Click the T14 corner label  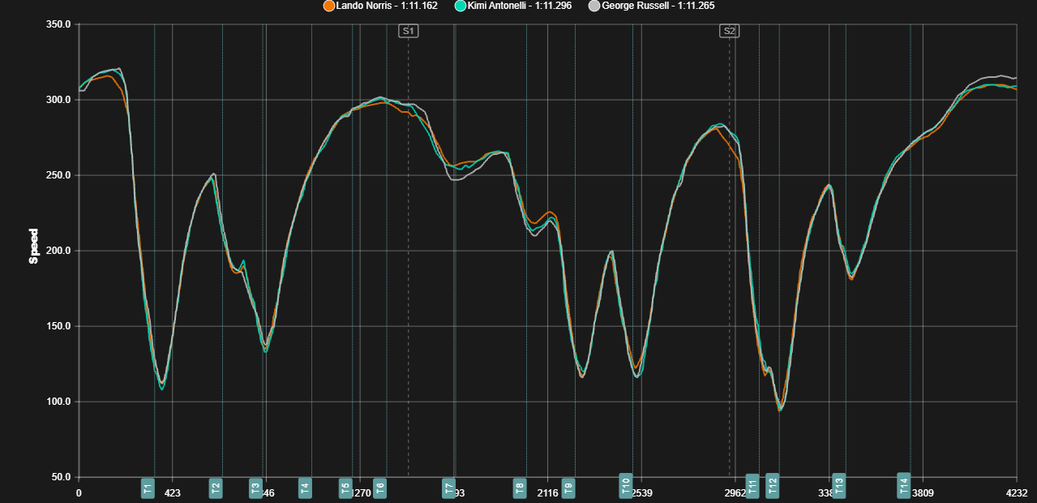point(904,484)
